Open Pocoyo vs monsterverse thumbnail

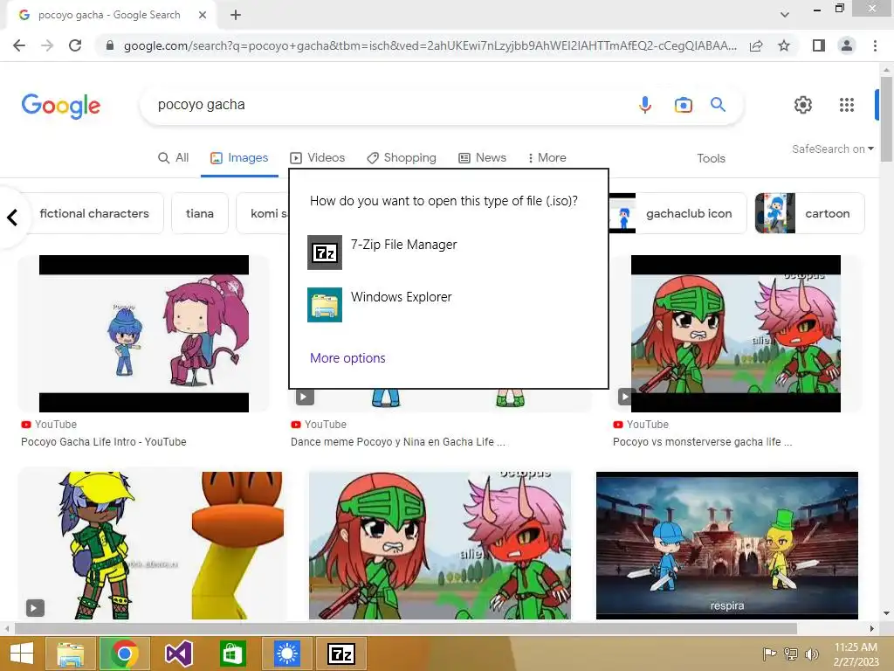click(x=735, y=334)
